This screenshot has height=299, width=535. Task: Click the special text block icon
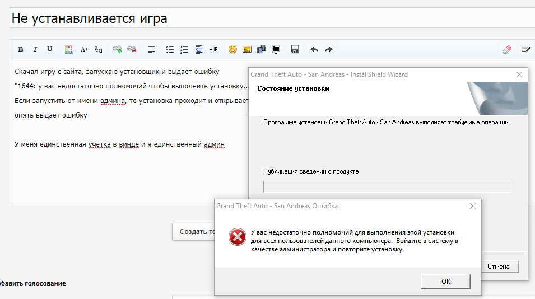pos(276,49)
